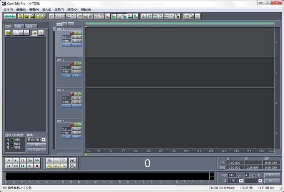Click the FX button on track 1
The image size is (284, 192).
pyautogui.click(x=77, y=45)
